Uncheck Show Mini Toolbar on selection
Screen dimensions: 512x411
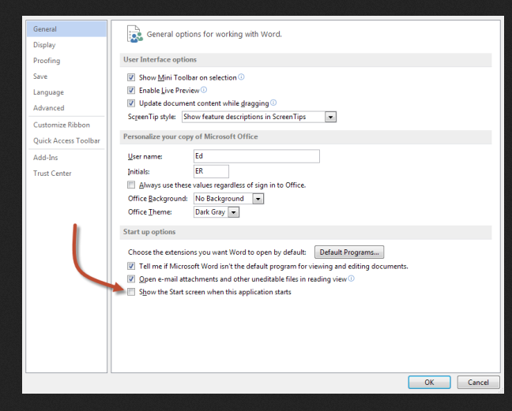pyautogui.click(x=131, y=77)
